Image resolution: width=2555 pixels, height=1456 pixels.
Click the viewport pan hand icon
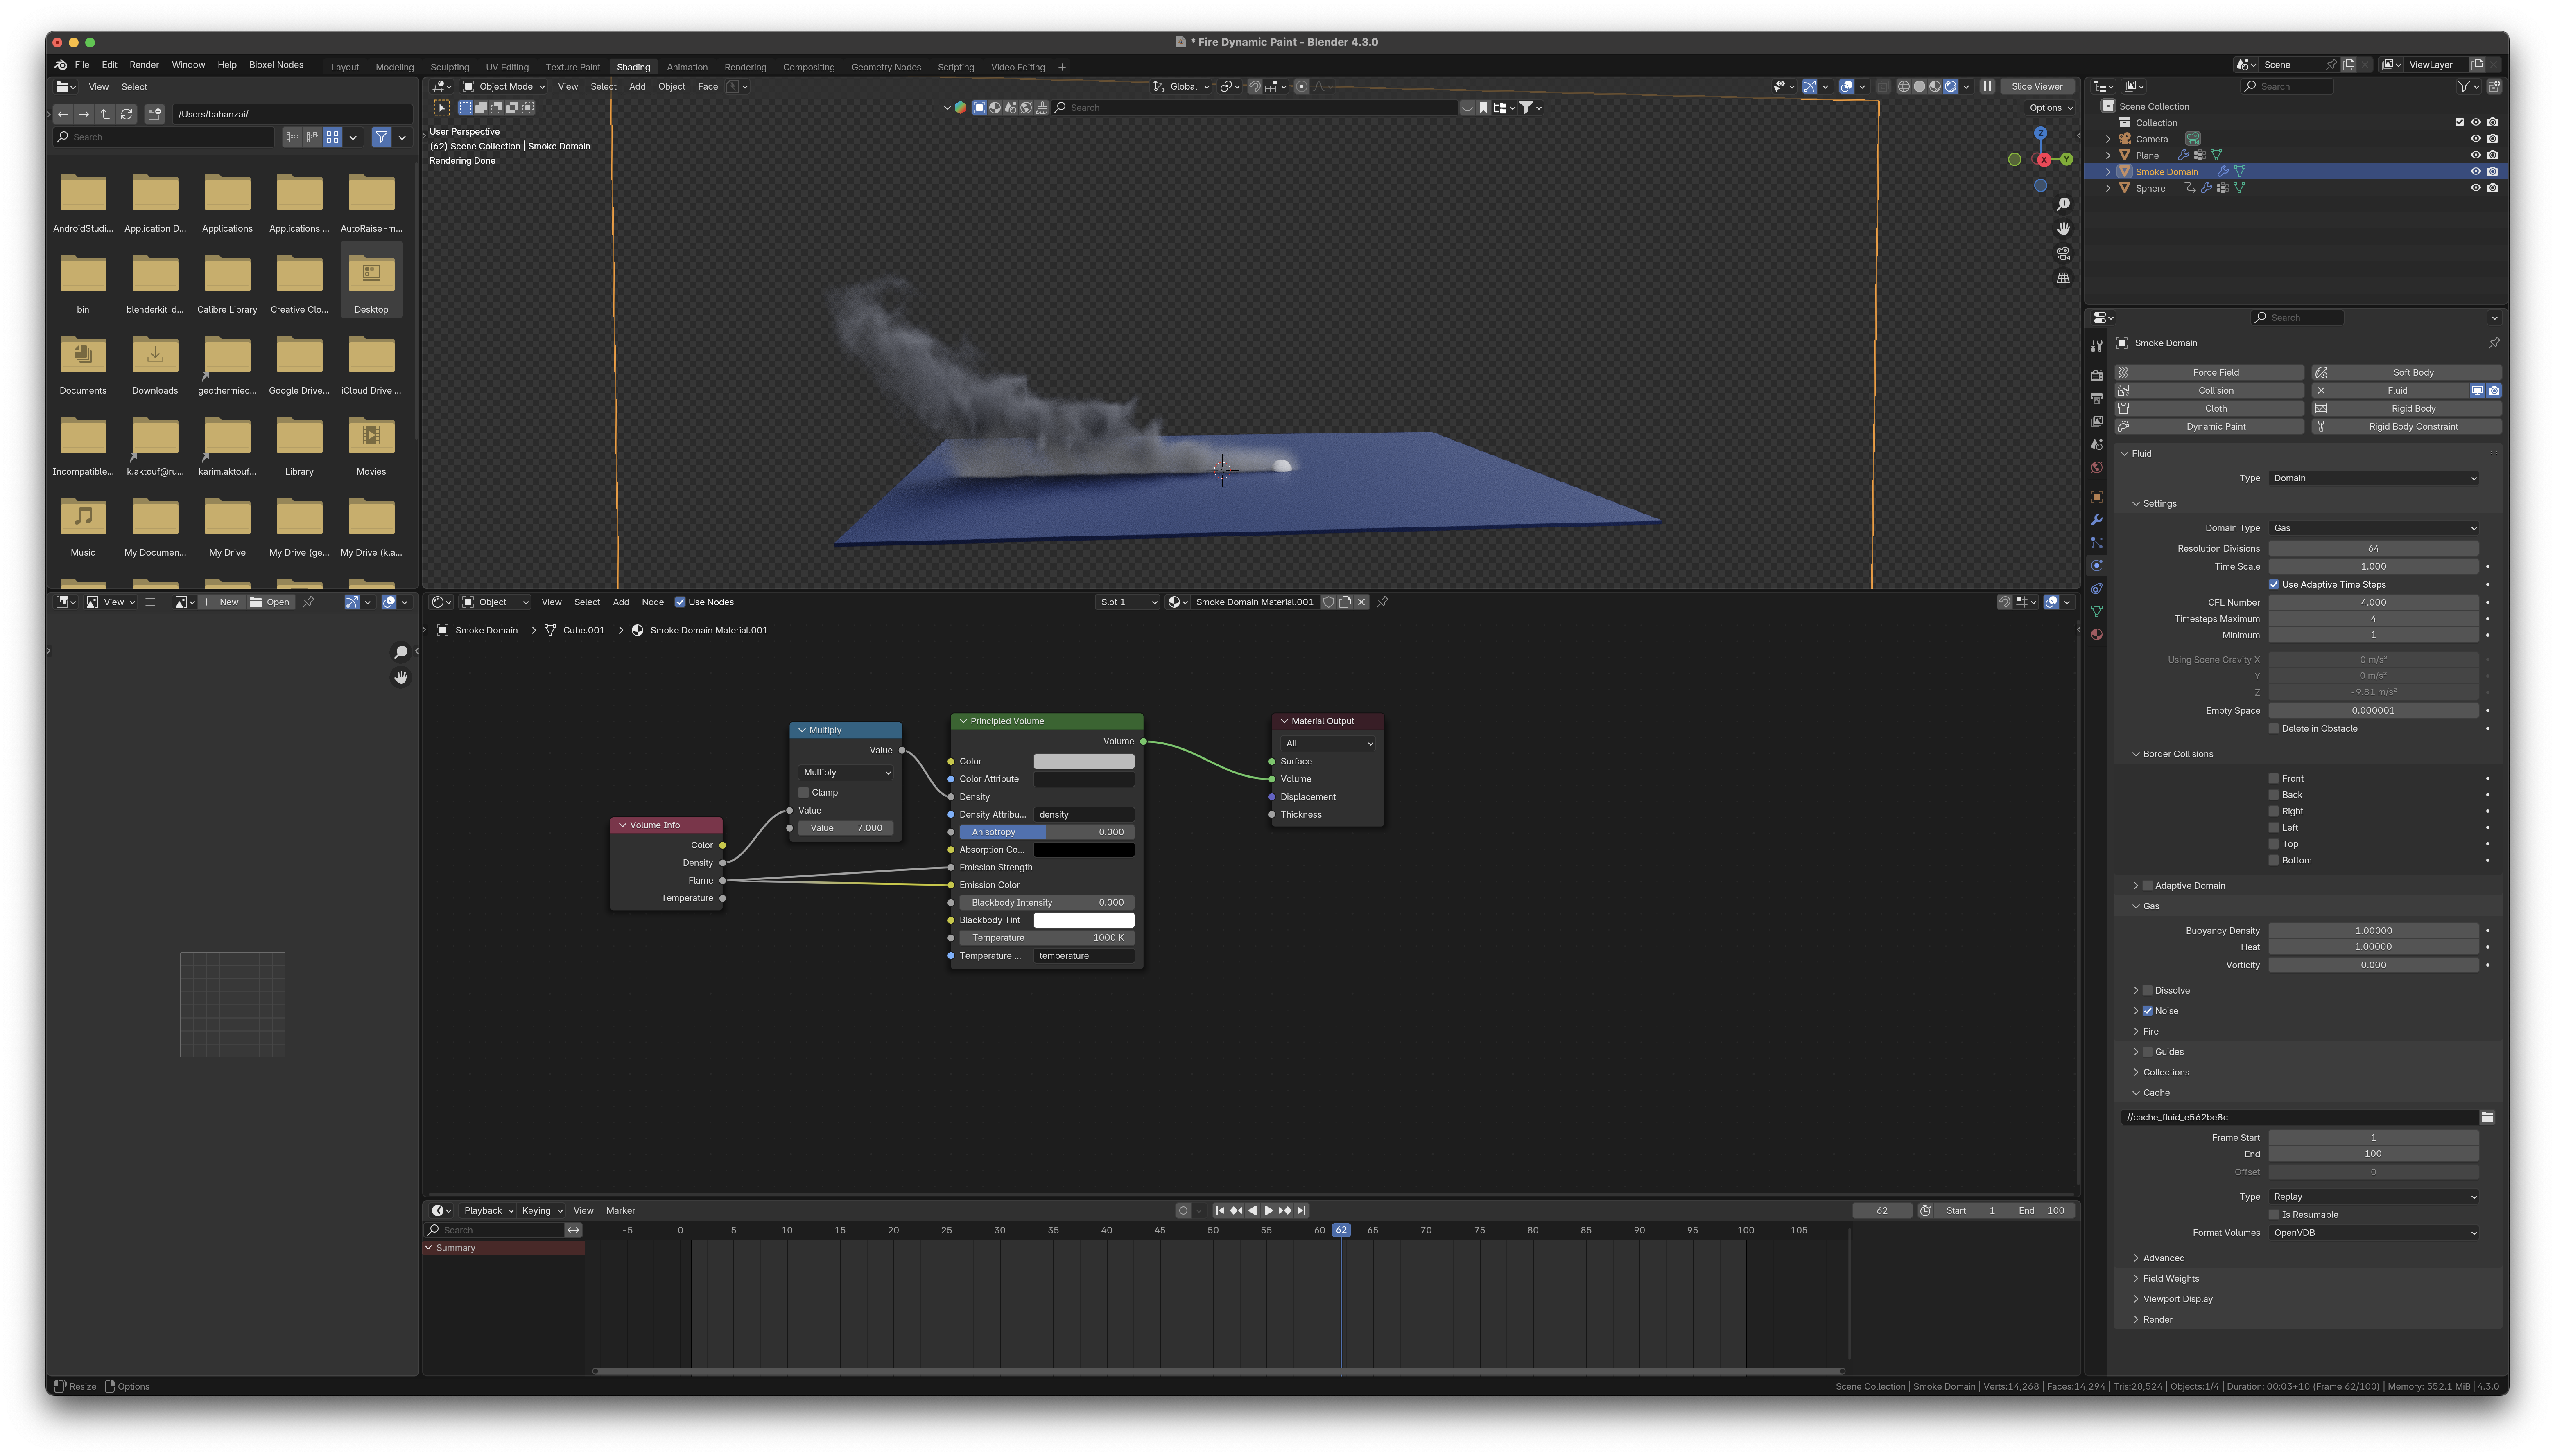click(x=2063, y=229)
